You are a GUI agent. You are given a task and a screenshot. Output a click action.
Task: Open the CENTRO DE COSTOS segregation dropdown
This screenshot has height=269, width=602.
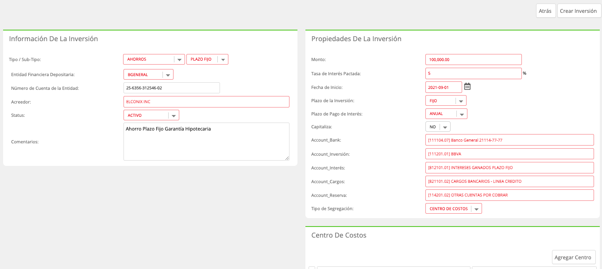click(453, 208)
